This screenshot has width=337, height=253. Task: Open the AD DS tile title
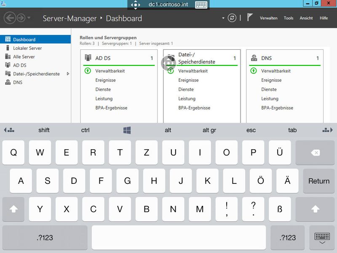103,58
